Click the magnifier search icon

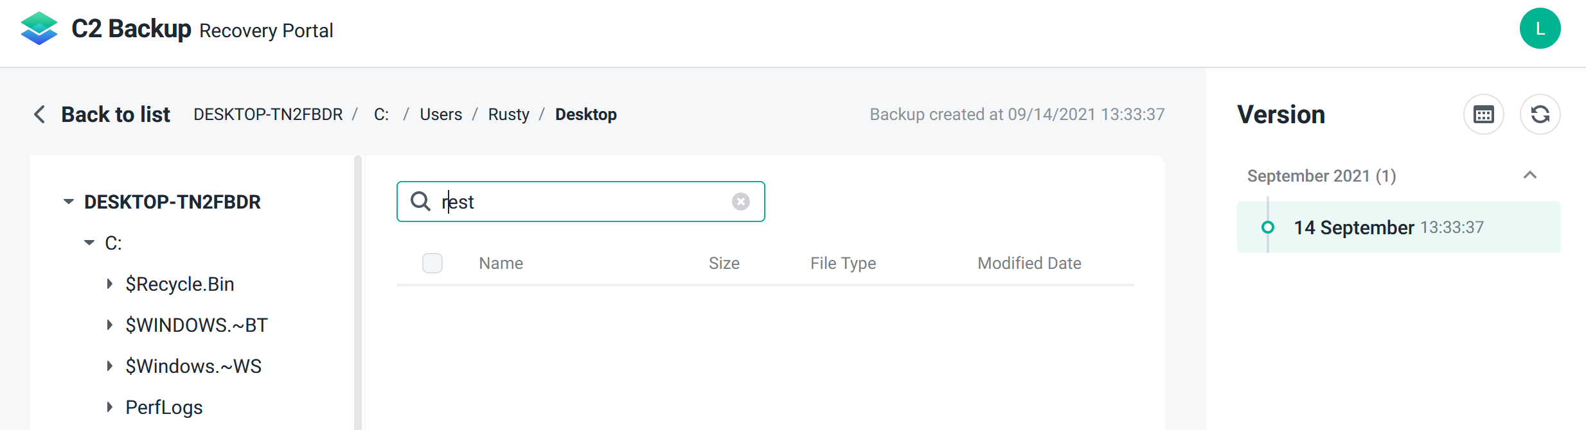pyautogui.click(x=420, y=202)
